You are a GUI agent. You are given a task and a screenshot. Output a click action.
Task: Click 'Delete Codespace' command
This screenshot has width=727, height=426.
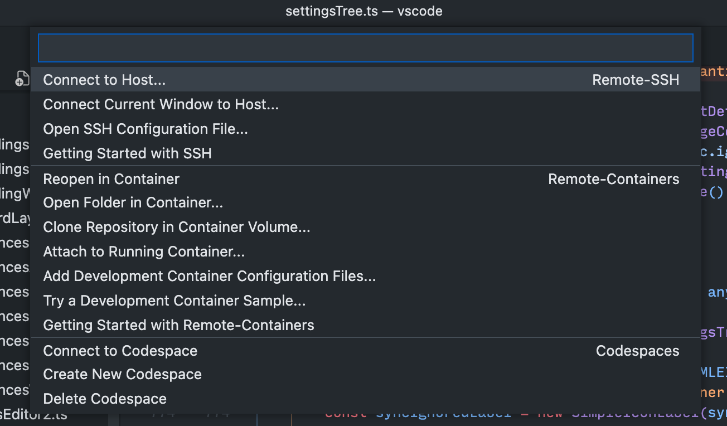pyautogui.click(x=105, y=399)
